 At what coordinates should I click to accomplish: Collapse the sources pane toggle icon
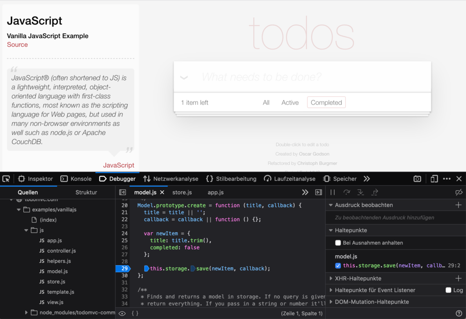[x=123, y=192]
